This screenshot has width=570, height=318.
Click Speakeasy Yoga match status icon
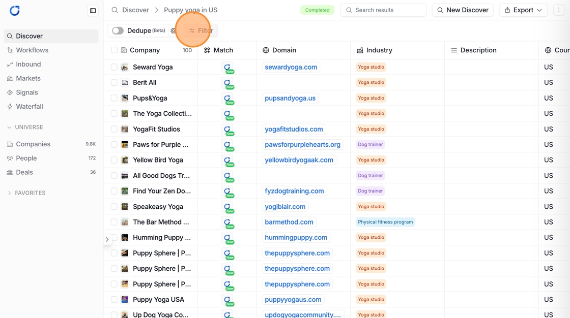click(x=227, y=207)
